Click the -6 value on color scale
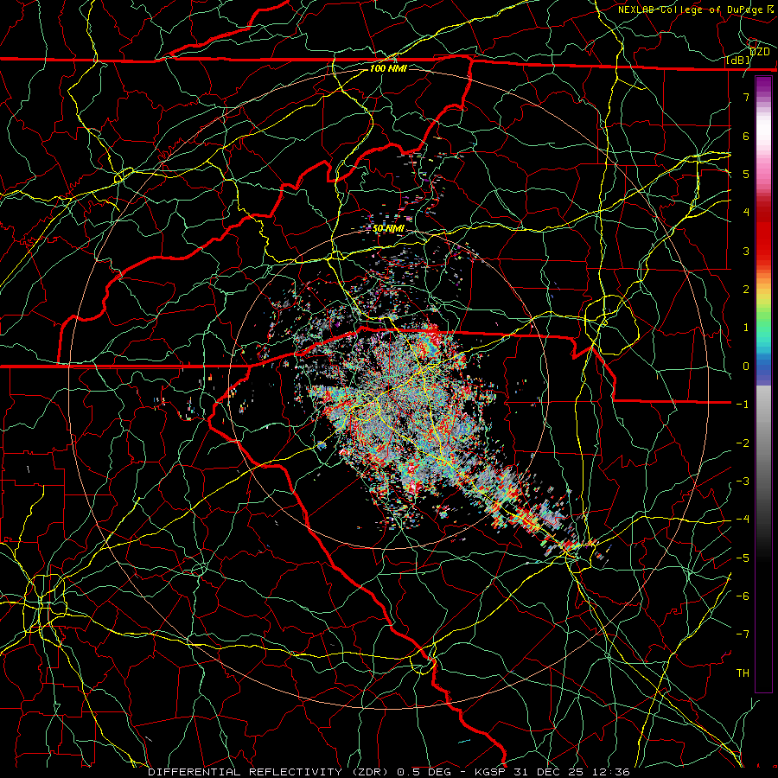 tap(743, 596)
